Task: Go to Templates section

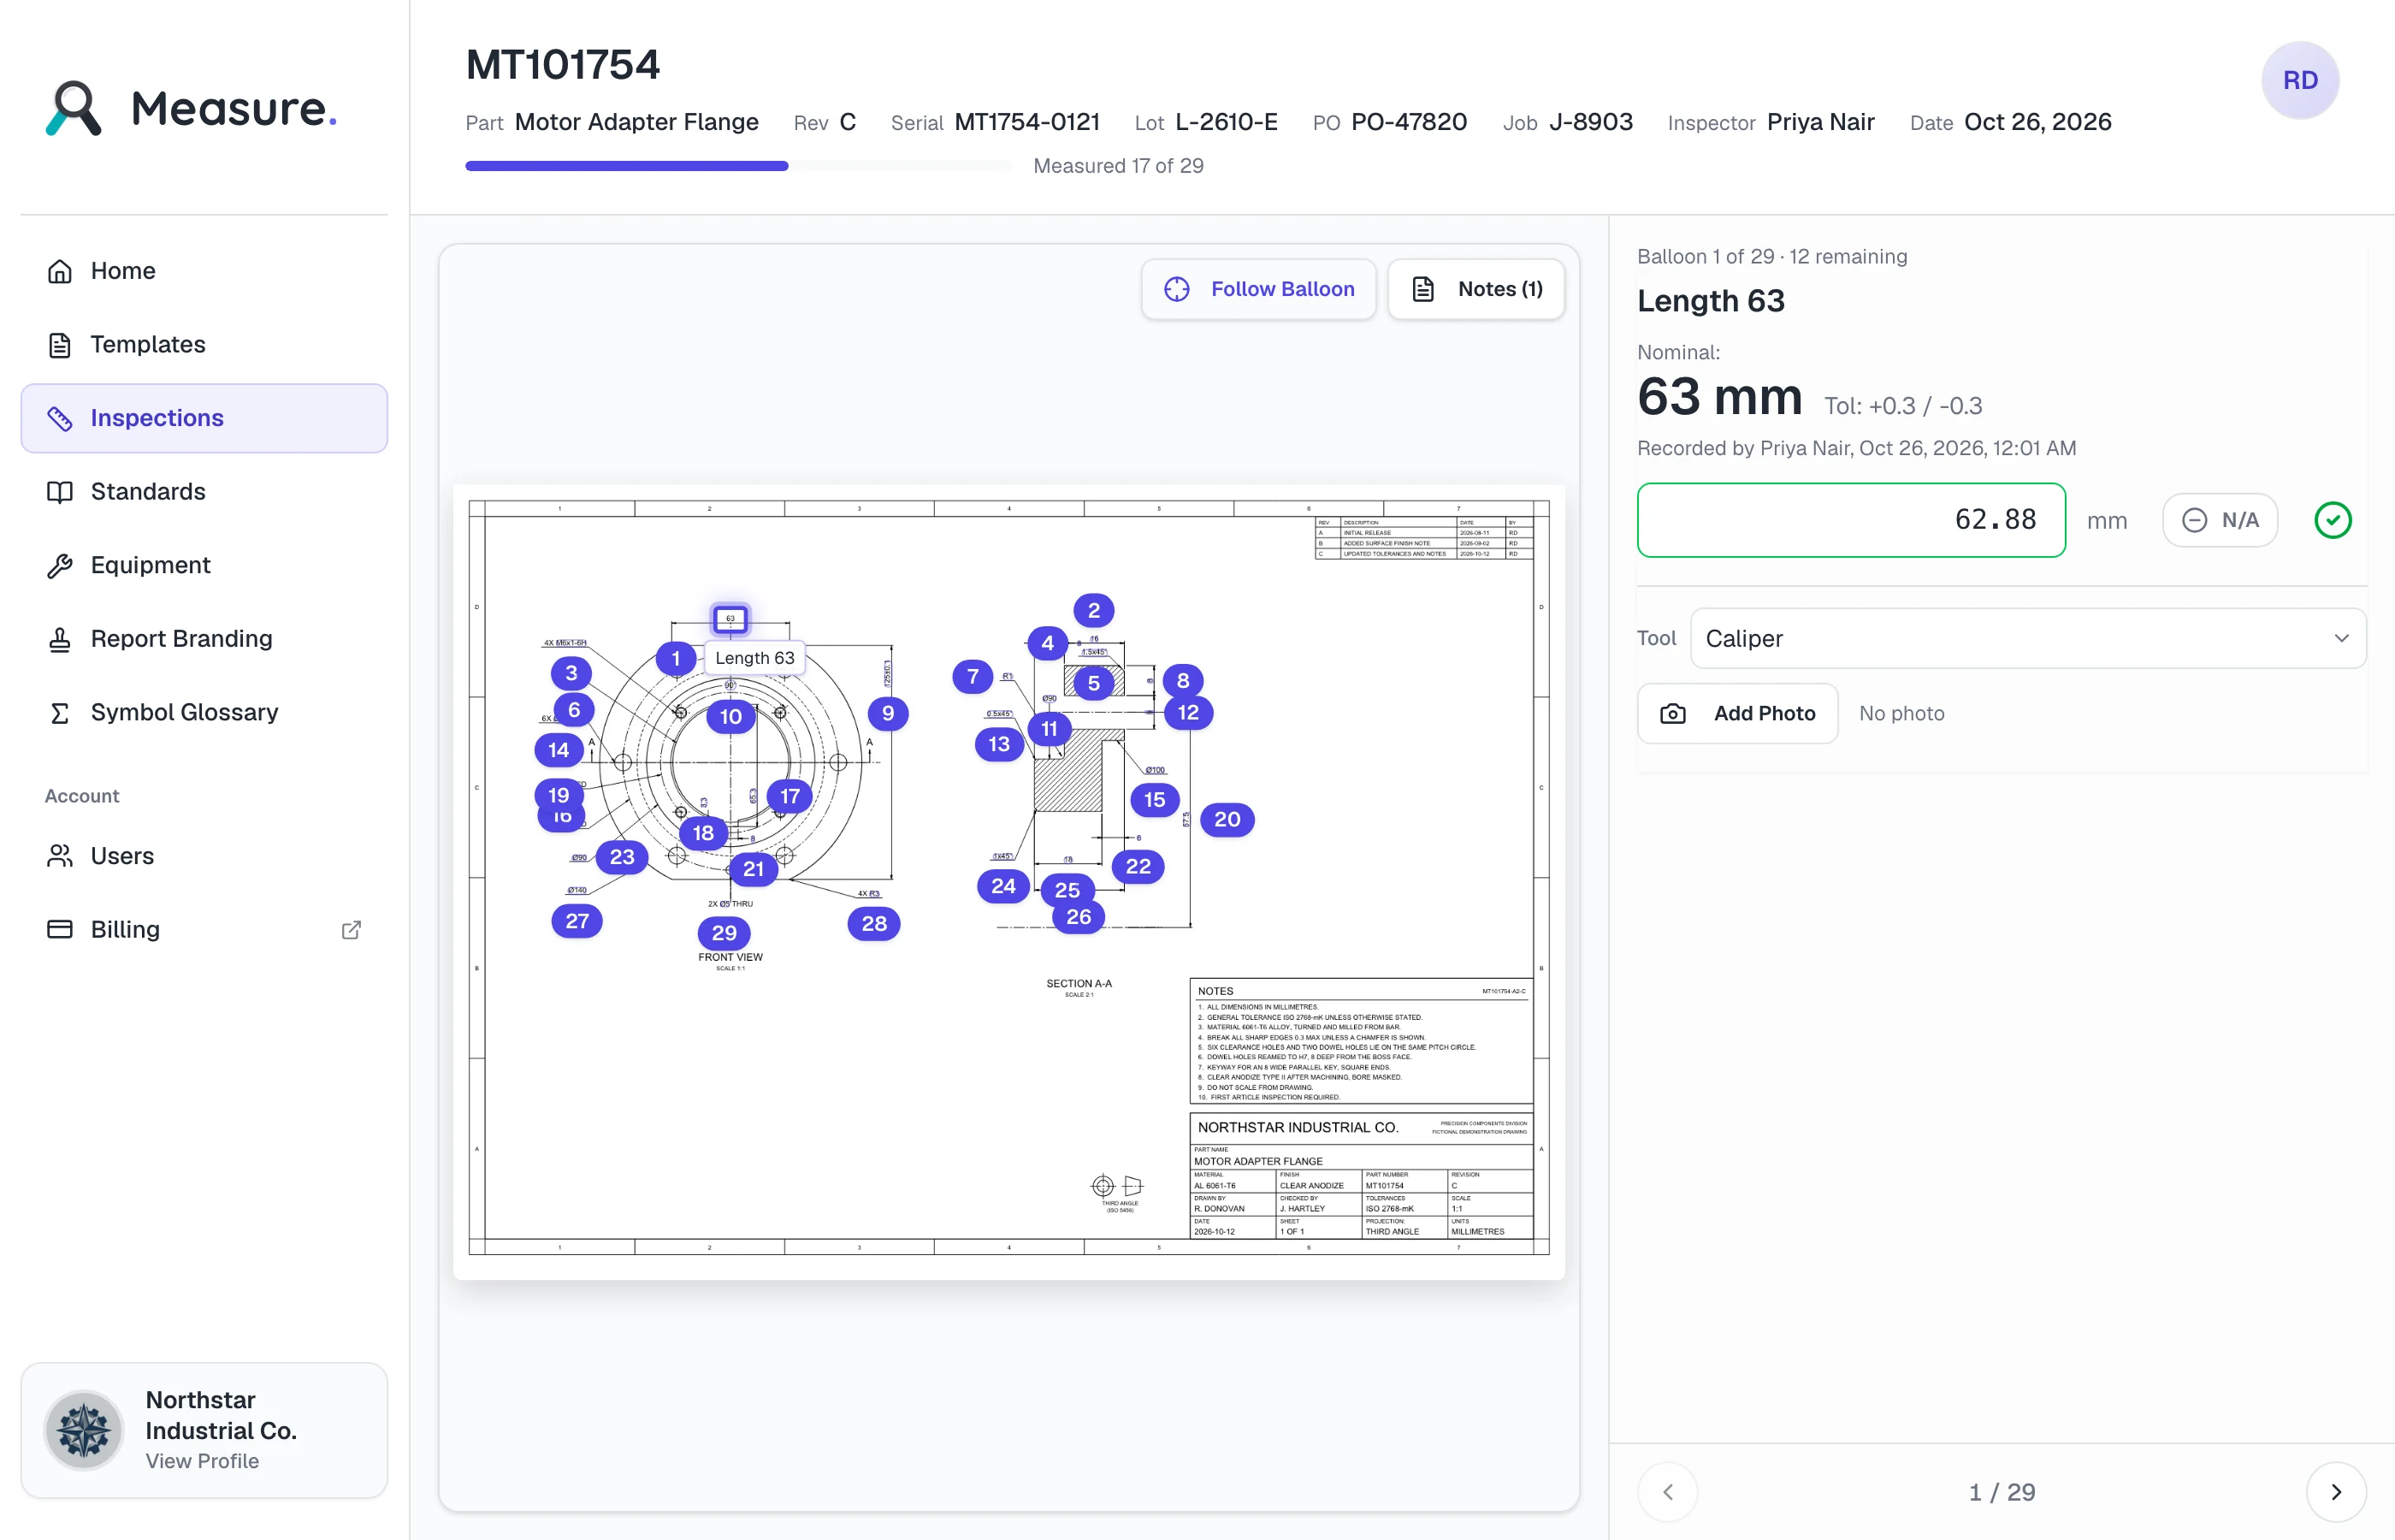Action: (204, 344)
